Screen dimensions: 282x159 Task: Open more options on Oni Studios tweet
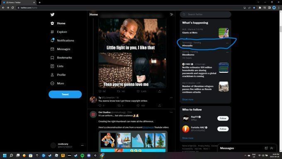point(171,112)
